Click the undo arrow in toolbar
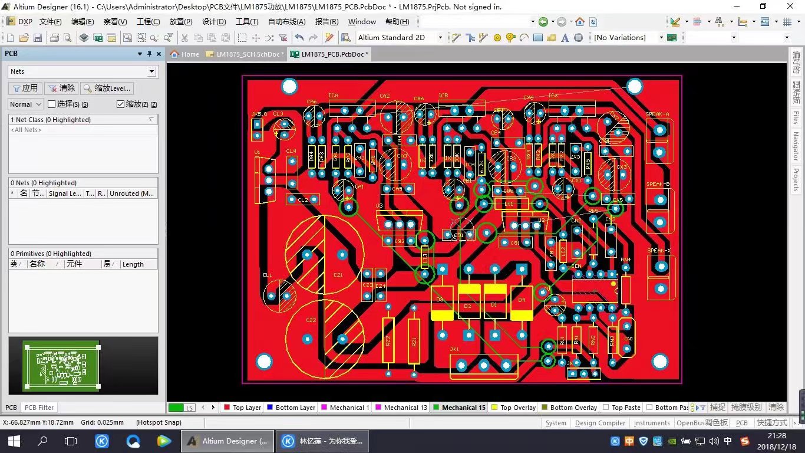Image resolution: width=805 pixels, height=453 pixels. (299, 38)
